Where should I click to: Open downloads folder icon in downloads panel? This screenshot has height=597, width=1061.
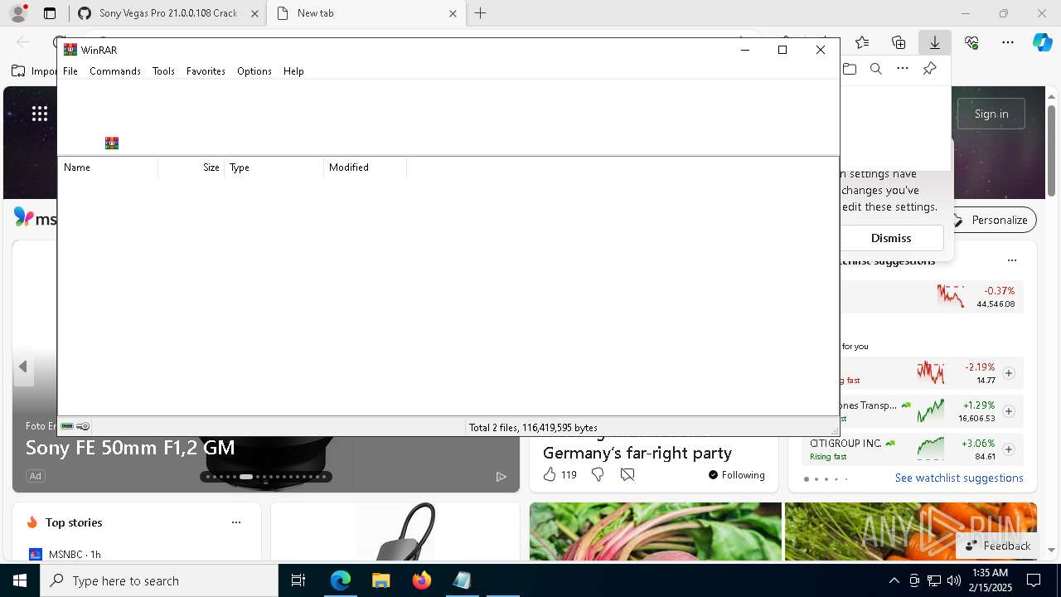[x=850, y=69]
